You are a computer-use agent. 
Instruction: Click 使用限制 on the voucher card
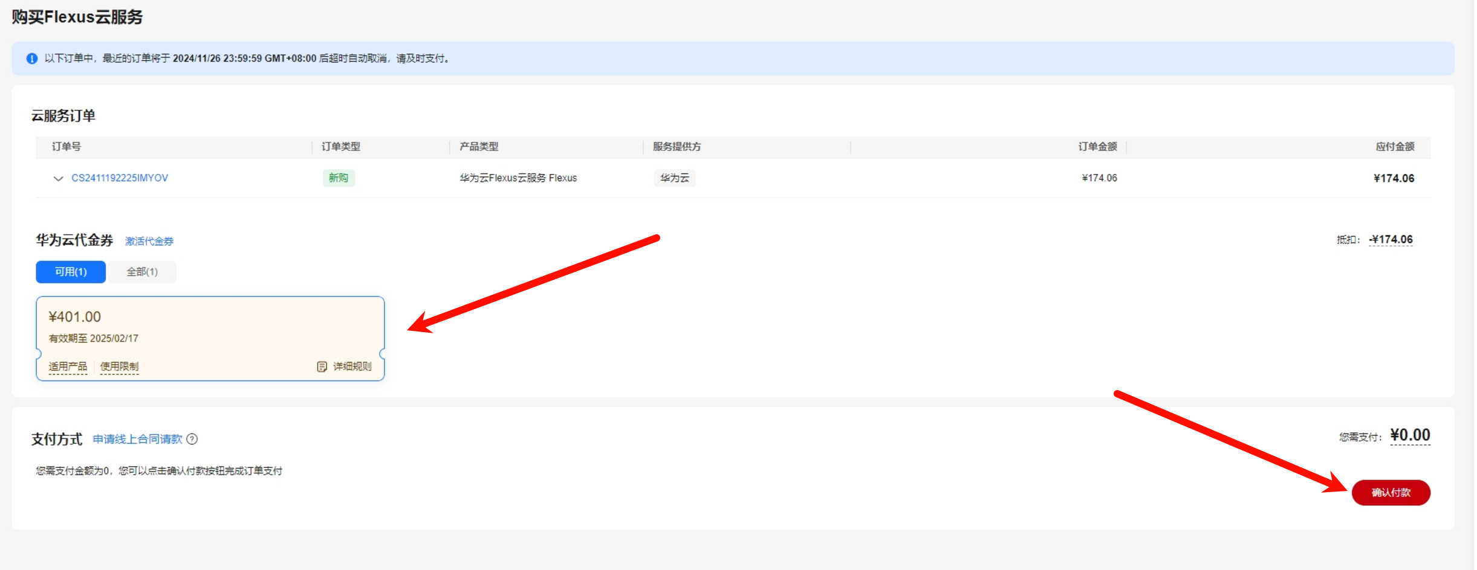click(x=119, y=367)
